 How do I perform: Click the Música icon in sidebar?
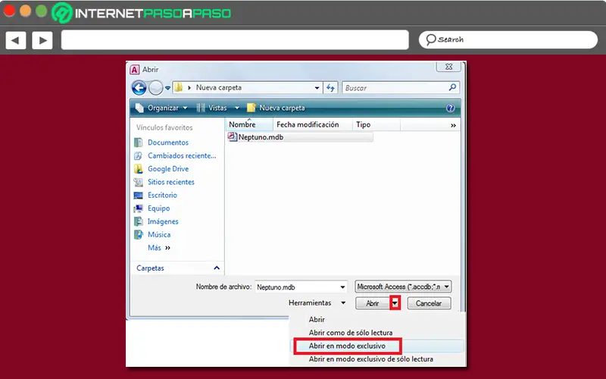[139, 234]
